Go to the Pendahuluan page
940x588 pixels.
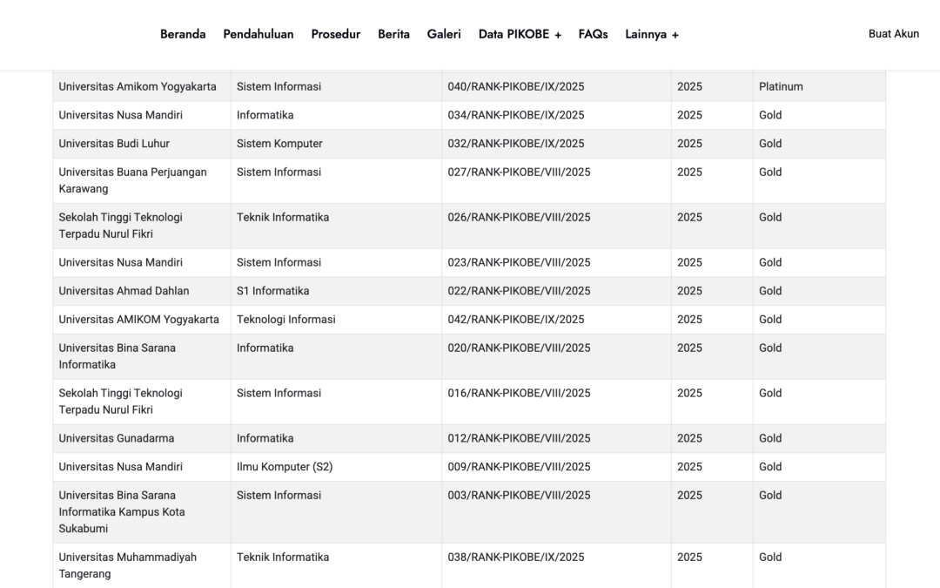click(x=258, y=34)
